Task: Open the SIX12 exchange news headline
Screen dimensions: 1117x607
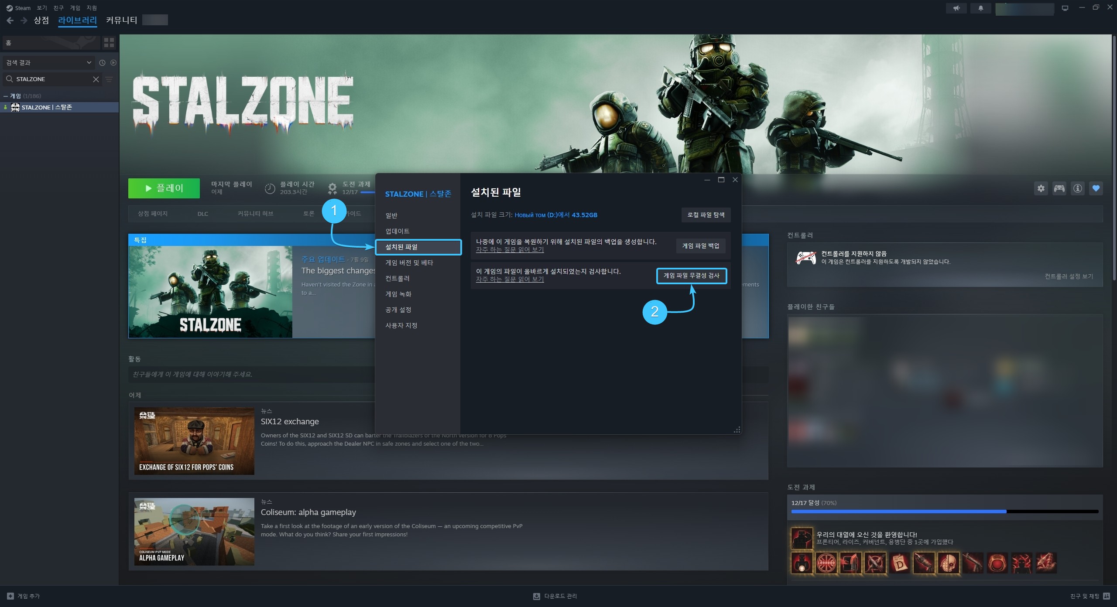Action: pos(290,422)
